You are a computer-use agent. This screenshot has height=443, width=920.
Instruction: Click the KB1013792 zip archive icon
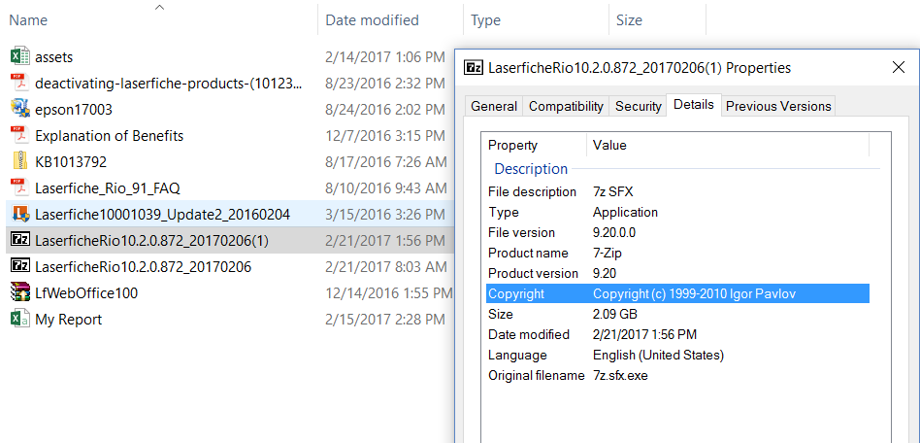coord(19,162)
